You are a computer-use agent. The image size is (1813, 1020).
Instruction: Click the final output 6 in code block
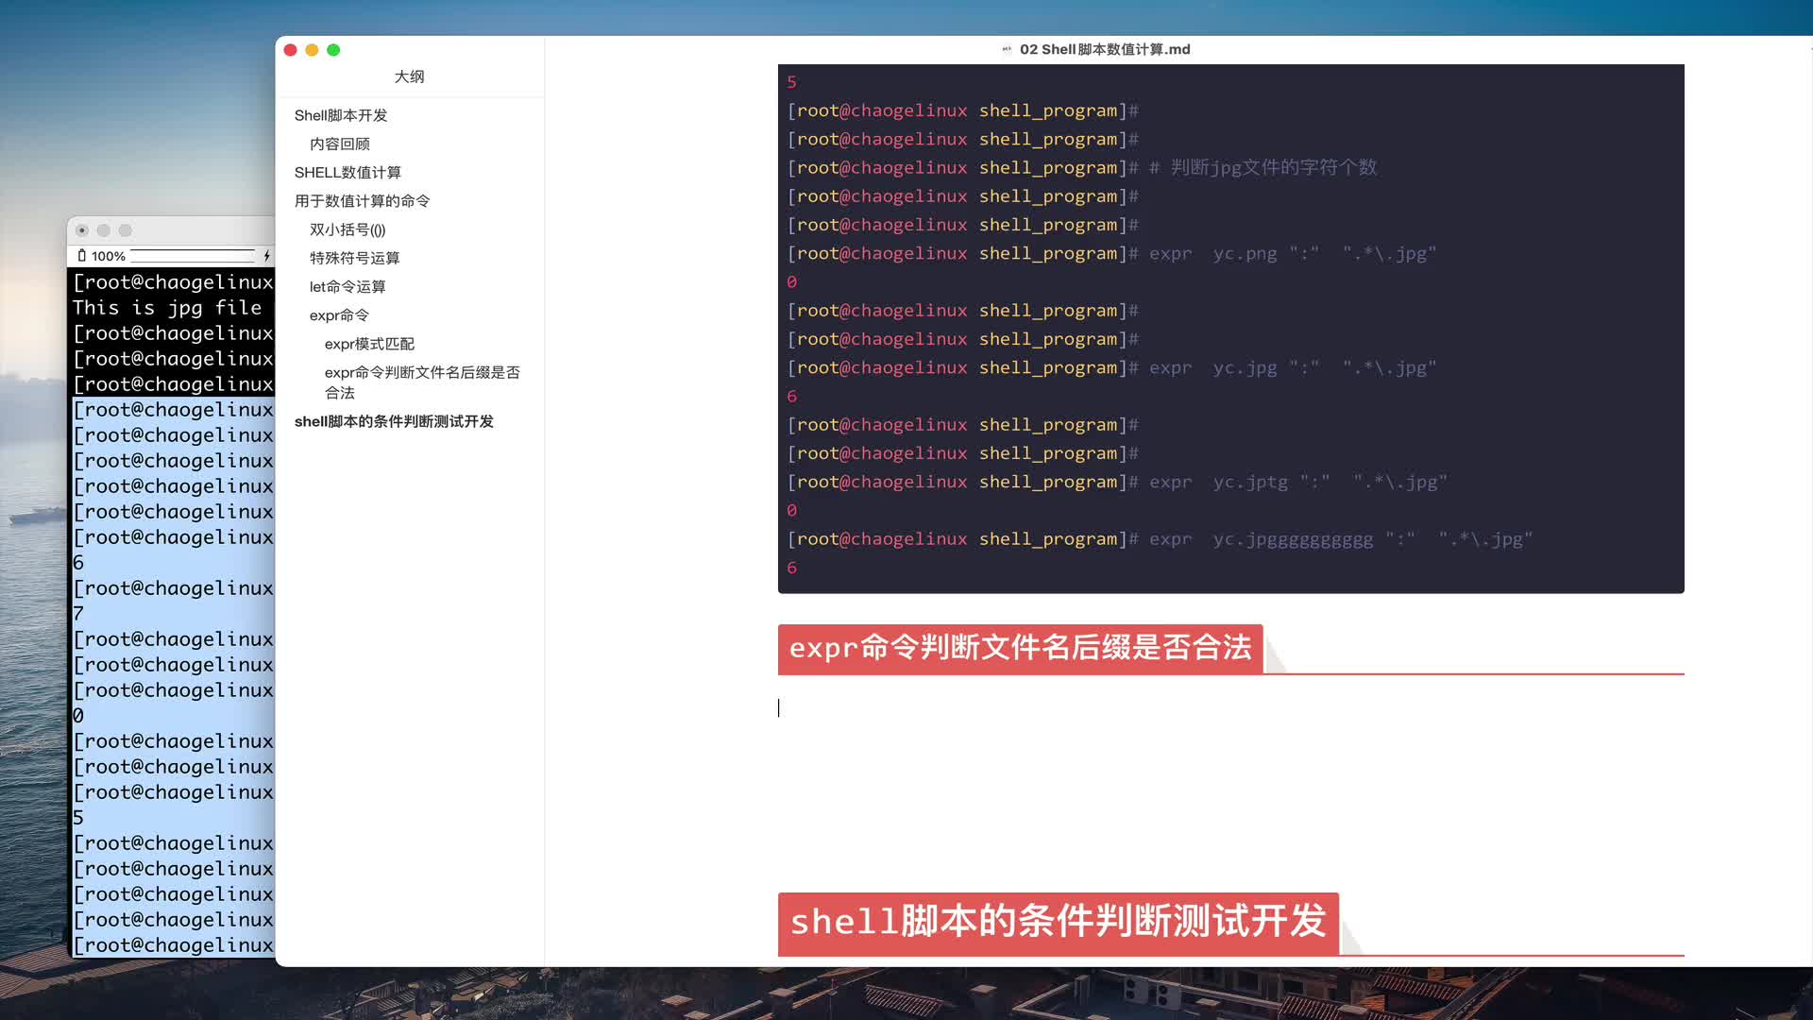click(791, 568)
